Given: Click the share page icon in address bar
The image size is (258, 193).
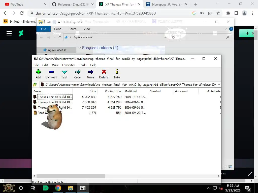Looking at the screenshot, I should 210,13.
